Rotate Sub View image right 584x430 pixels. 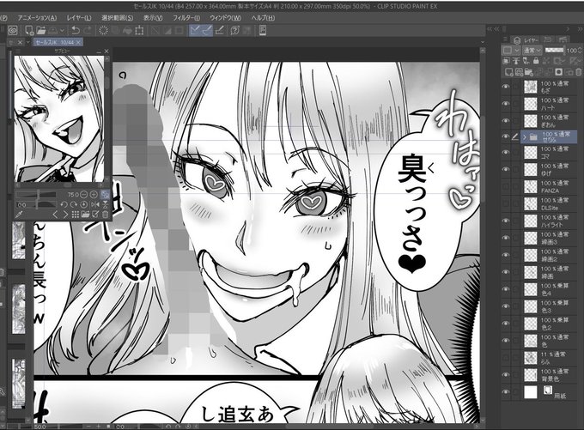coord(74,204)
